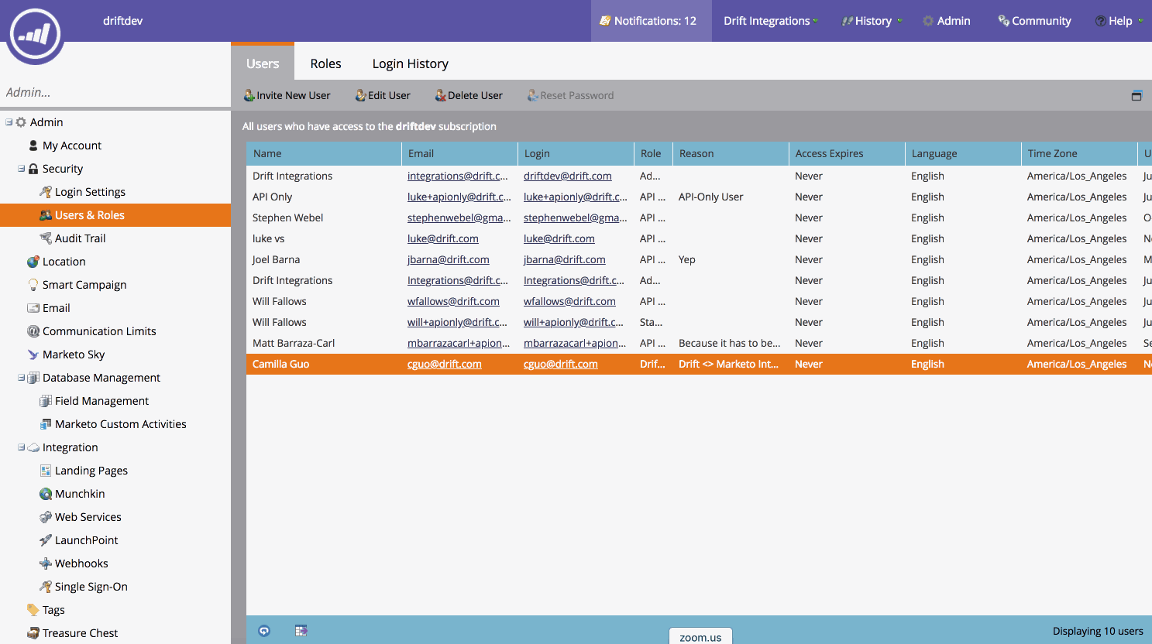Click the Marketo logo icon
The height and width of the screenshot is (644, 1152).
pyautogui.click(x=35, y=34)
